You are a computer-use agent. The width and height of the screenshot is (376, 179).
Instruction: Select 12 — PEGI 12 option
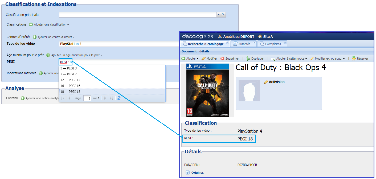(70, 80)
